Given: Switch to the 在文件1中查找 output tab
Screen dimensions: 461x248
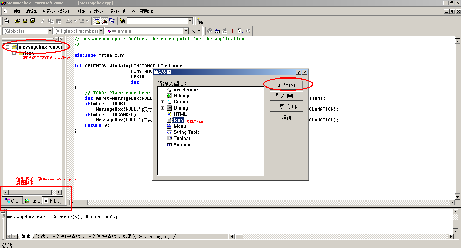Looking at the screenshot, I should coord(65,236).
